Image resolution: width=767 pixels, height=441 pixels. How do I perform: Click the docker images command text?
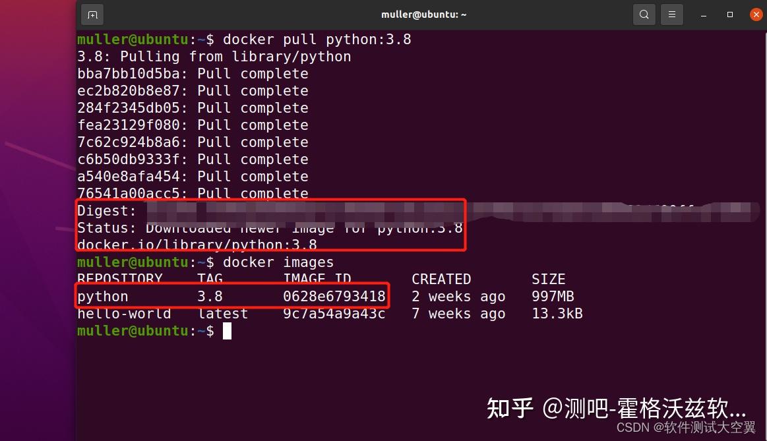(x=280, y=262)
